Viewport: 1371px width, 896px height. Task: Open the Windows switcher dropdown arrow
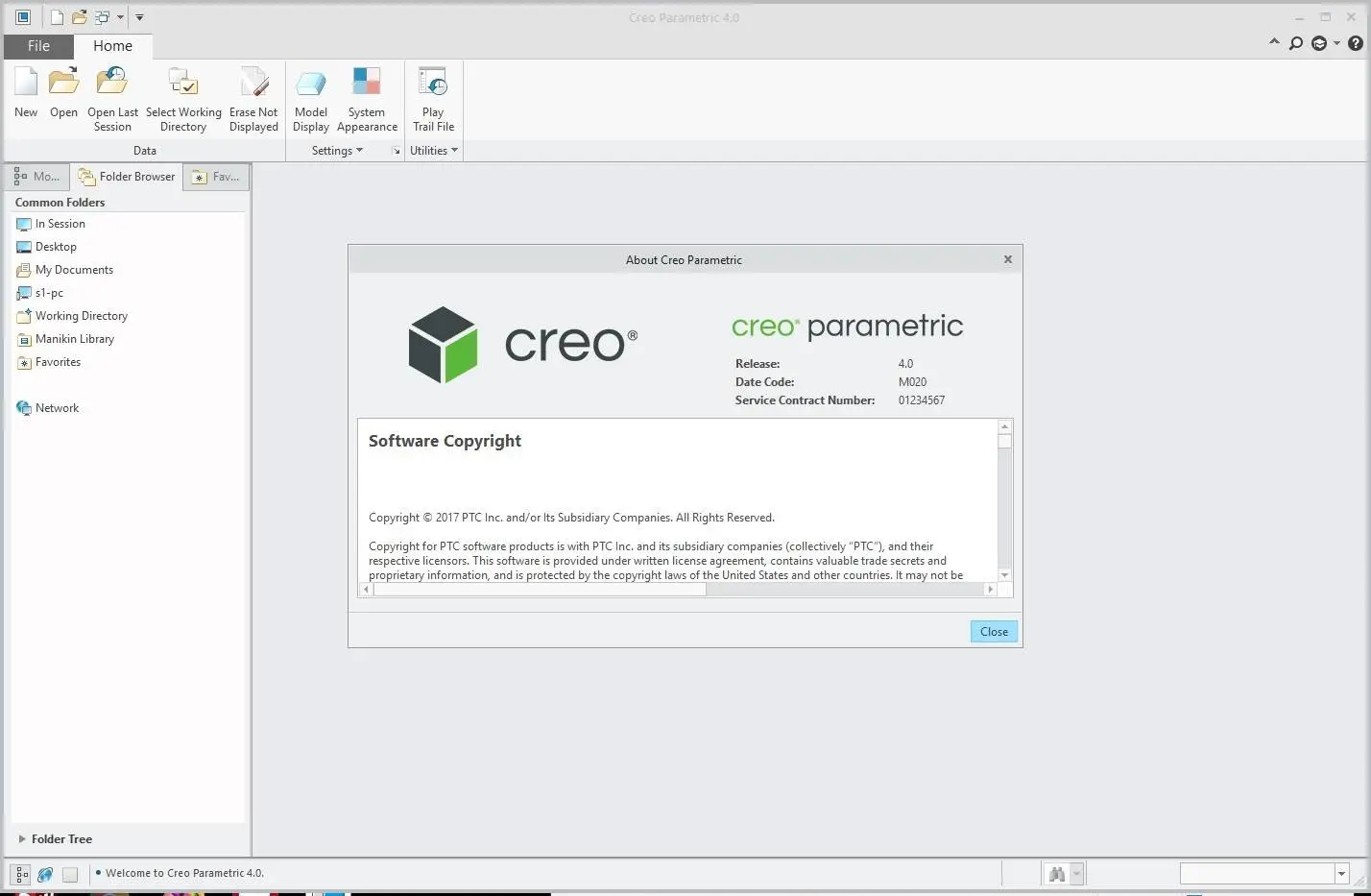120,17
